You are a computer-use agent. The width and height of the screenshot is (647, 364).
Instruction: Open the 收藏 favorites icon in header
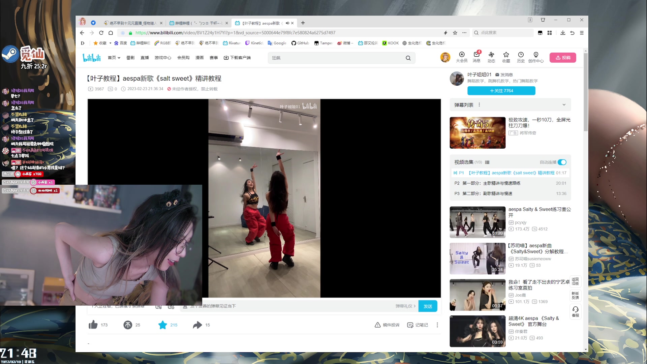pos(506,57)
